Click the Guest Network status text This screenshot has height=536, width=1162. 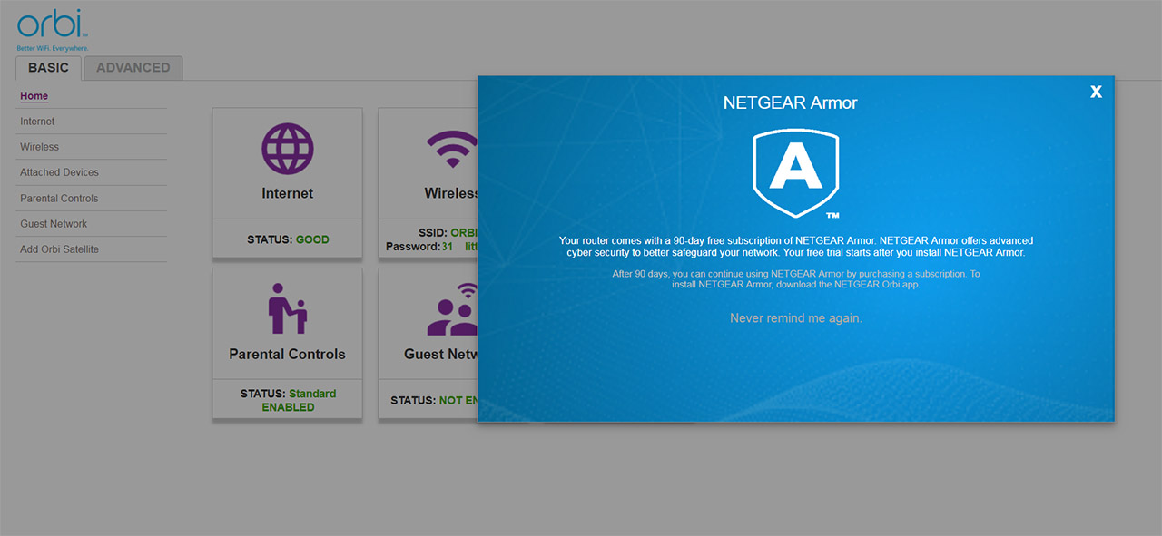coord(434,401)
